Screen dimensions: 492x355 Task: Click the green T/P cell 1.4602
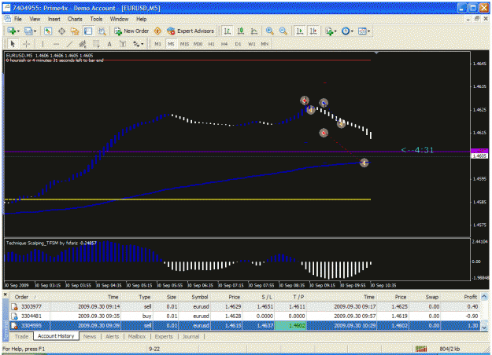point(290,326)
